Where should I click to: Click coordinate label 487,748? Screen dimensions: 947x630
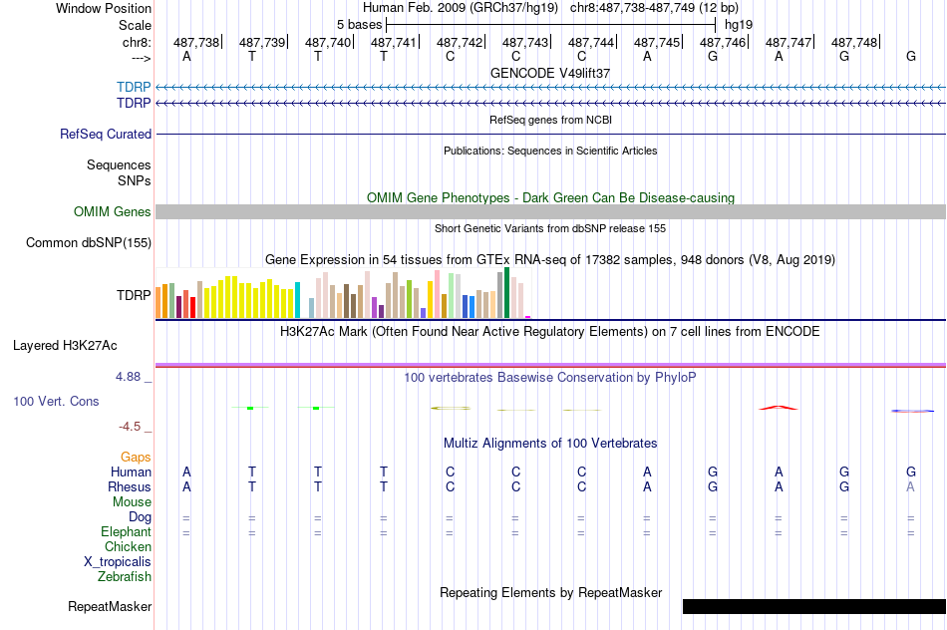pos(854,42)
